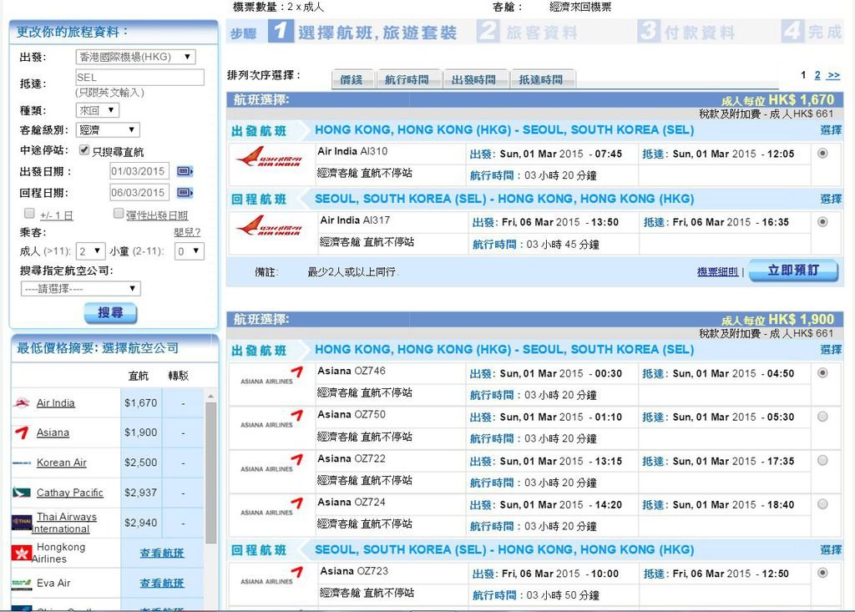Open the specific airline select dropdown
Viewport: 855px width, 612px height.
click(81, 289)
